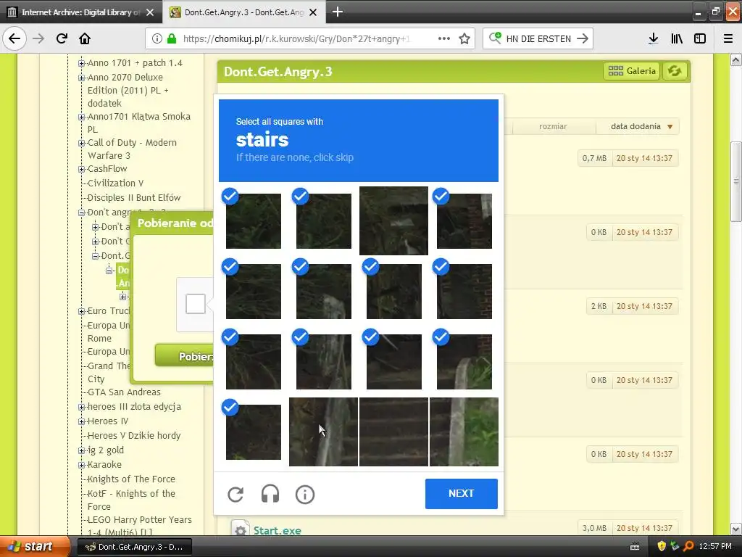
Task: Deselect the third captcha tile in row two
Action: tap(393, 292)
